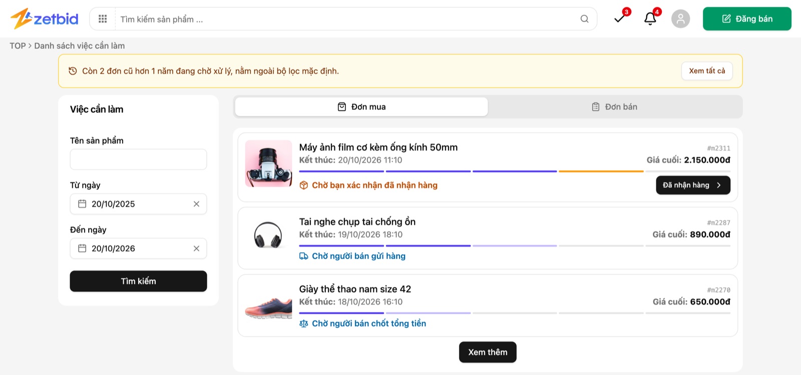Viewport: 801px width, 375px height.
Task: Clear the Đến ngày date value
Action: pyautogui.click(x=196, y=248)
